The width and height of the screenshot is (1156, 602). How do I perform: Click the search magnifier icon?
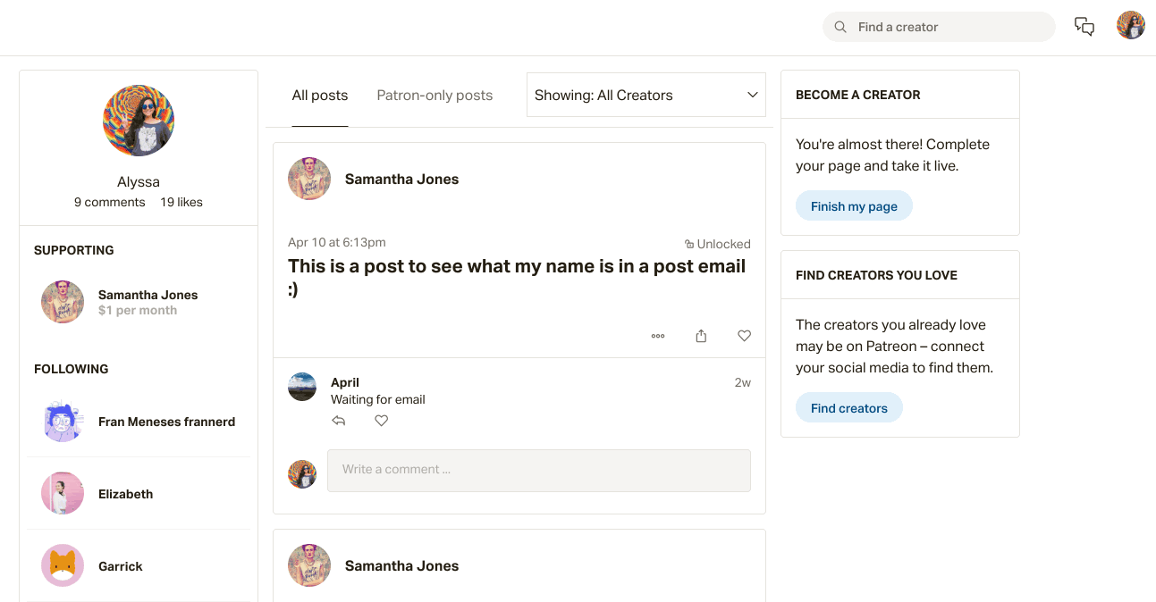[x=840, y=27]
